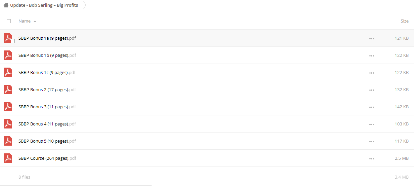Open more options for SBBP Course
414x186 pixels.
(x=371, y=158)
